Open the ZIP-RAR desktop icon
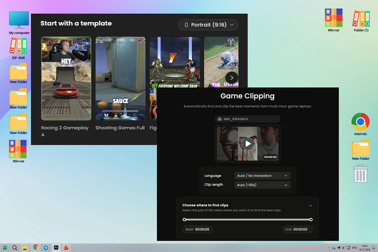This screenshot has width=378, height=252. tap(19, 49)
